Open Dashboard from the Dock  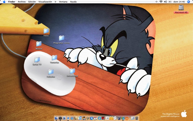pyautogui.click(x=60, y=118)
